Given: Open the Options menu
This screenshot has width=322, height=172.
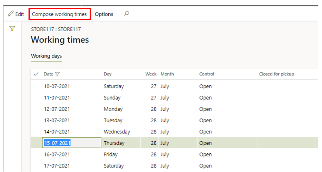Looking at the screenshot, I should coord(104,14).
